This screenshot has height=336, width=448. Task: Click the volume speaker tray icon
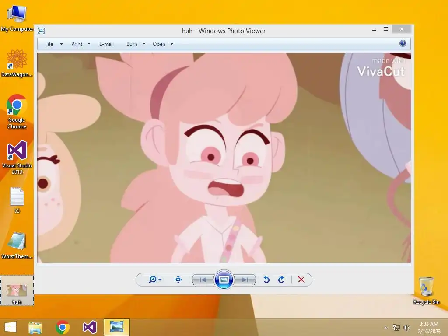(x=406, y=327)
